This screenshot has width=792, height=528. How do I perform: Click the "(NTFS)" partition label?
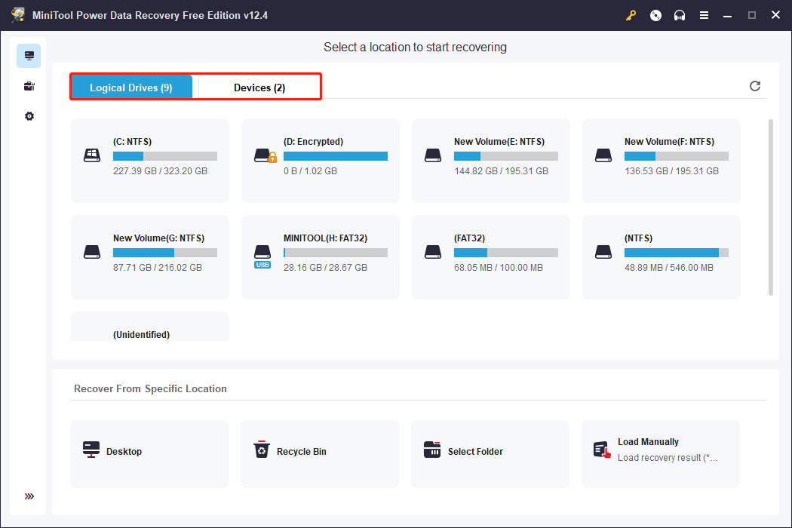(638, 238)
